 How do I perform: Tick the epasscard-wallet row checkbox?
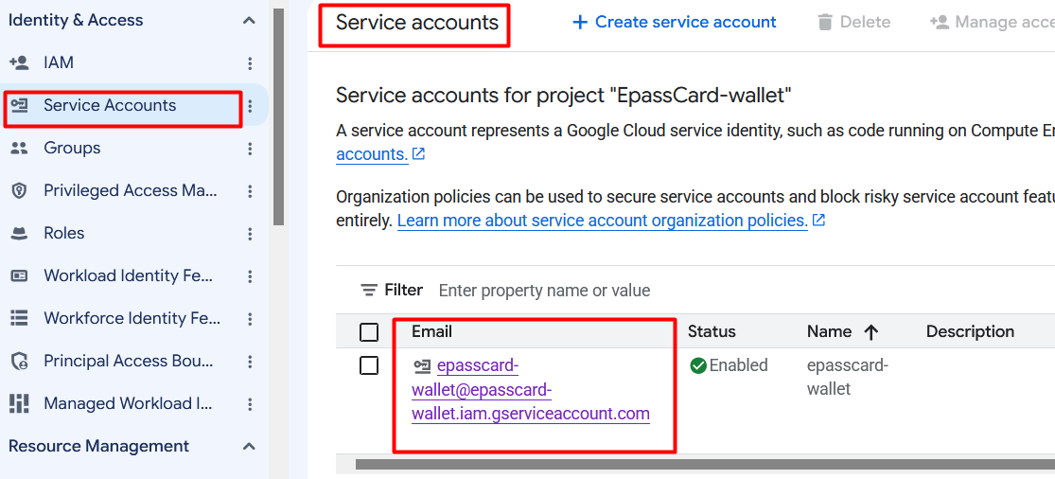[x=369, y=366]
